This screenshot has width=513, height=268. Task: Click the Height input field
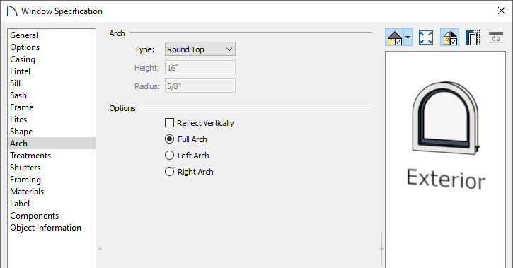tap(200, 68)
